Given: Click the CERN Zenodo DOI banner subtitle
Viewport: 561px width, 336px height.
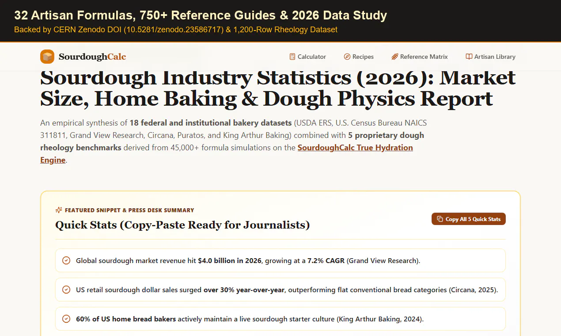Looking at the screenshot, I should coord(176,30).
